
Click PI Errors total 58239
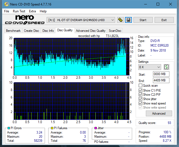click(38, 141)
